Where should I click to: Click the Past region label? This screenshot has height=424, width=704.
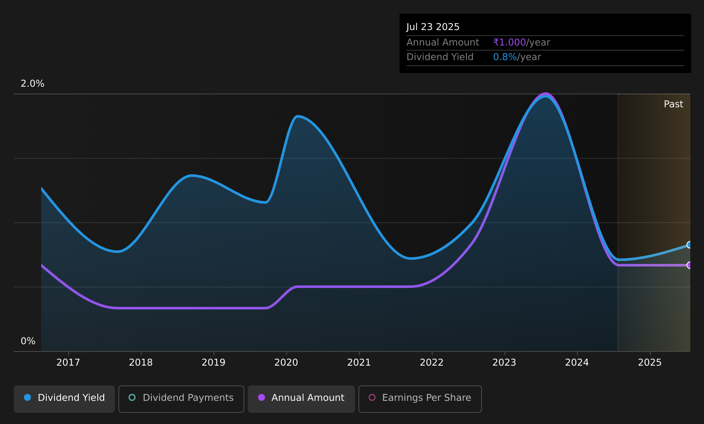[674, 104]
